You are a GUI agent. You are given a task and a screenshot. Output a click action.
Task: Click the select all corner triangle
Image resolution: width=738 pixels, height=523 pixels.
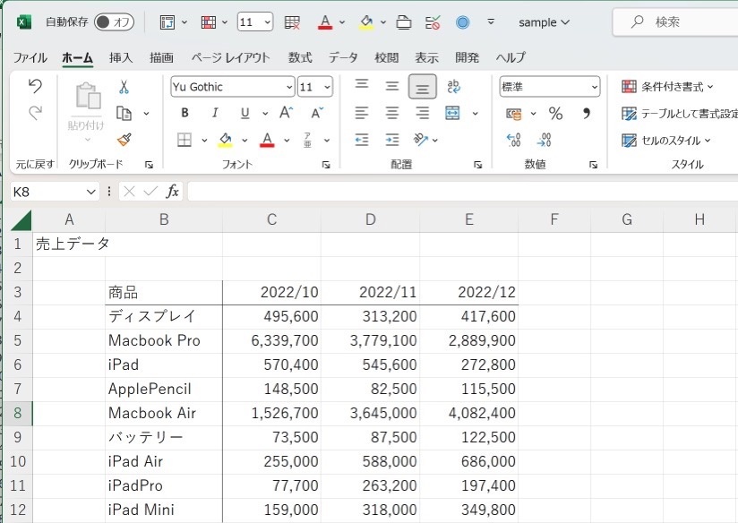(21, 219)
